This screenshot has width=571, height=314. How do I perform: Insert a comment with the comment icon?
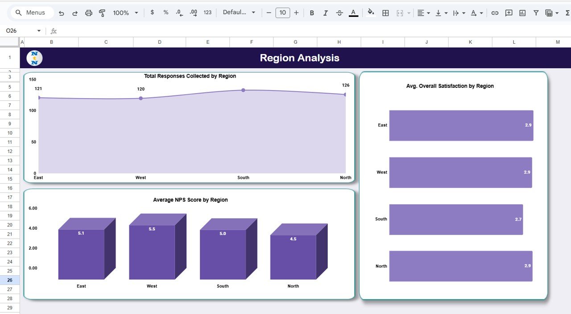pos(509,12)
